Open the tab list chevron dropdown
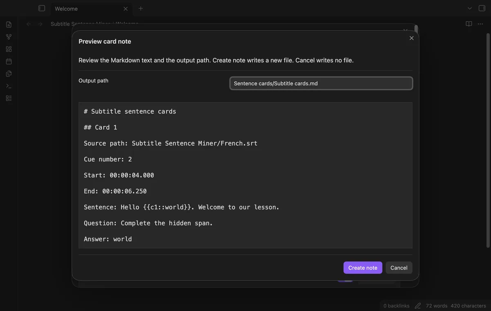The width and height of the screenshot is (491, 311). [470, 8]
